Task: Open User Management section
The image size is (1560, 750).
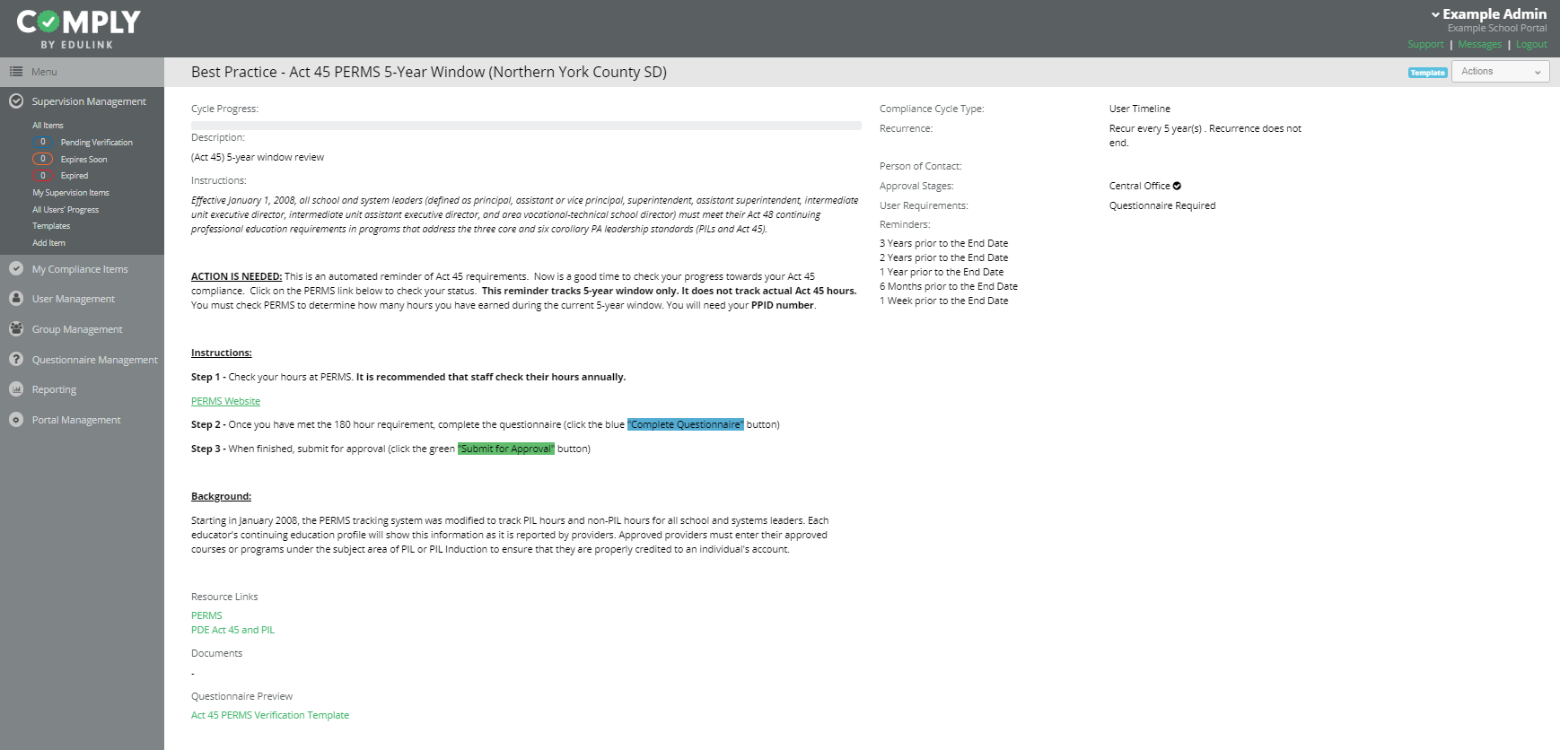Action: [74, 299]
